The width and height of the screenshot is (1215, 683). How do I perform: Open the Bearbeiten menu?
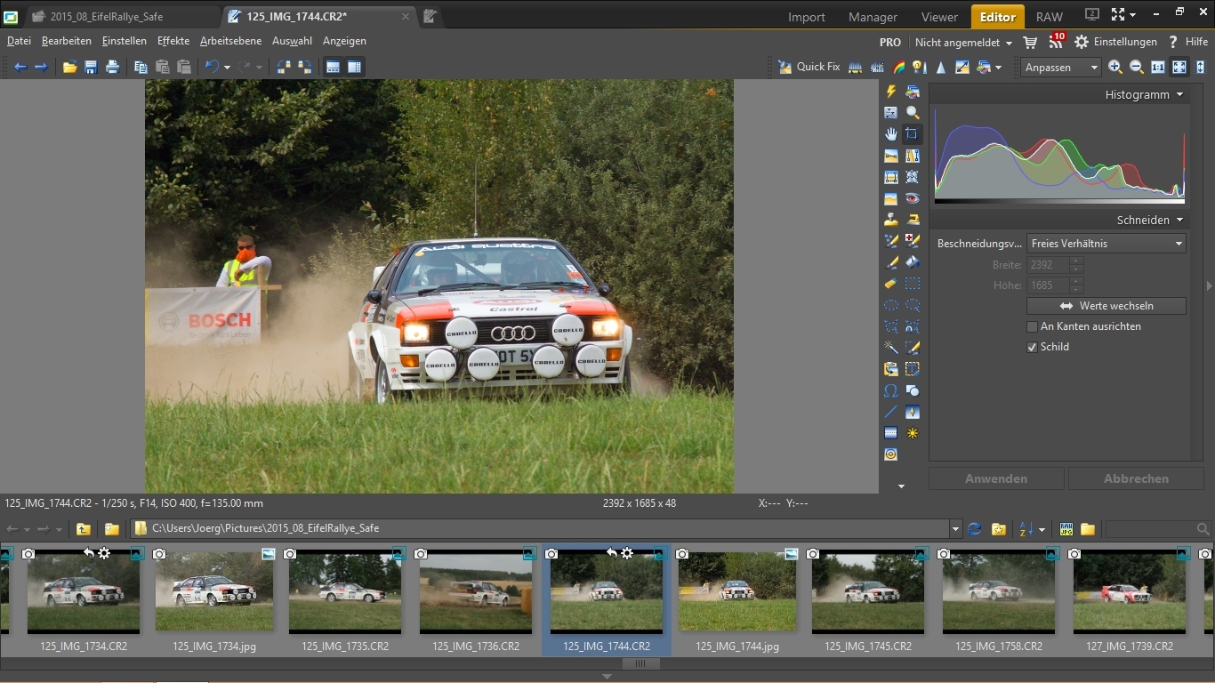point(67,41)
